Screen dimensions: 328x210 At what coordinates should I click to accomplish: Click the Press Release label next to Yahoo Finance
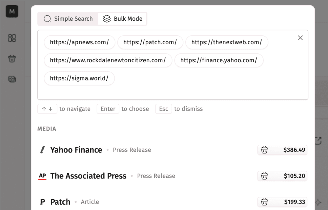pyautogui.click(x=132, y=150)
